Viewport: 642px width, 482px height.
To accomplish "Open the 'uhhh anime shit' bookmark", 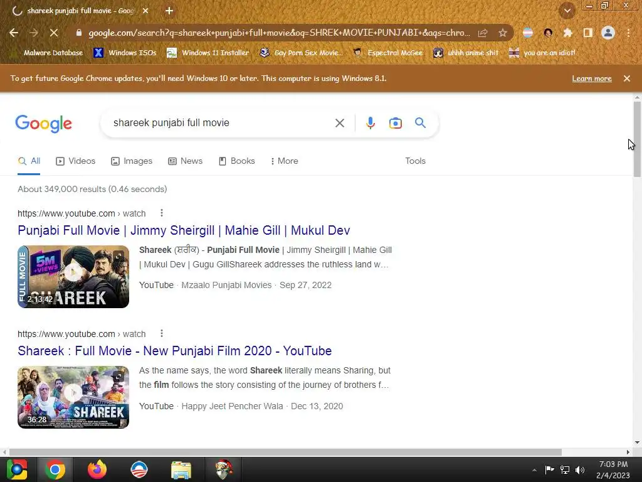I will (466, 53).
